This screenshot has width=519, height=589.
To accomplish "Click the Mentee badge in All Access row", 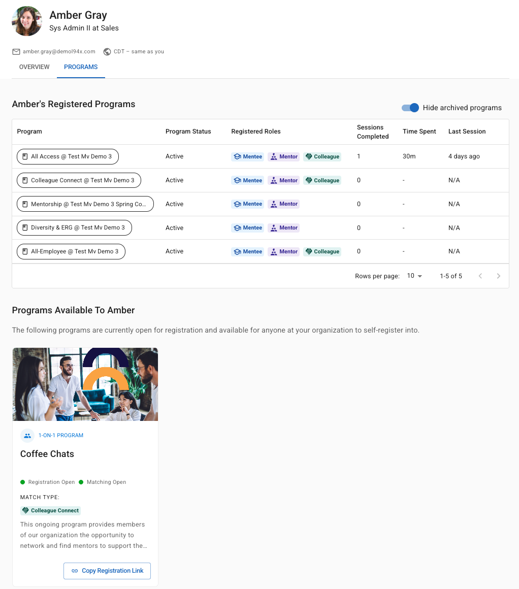I will click(248, 156).
